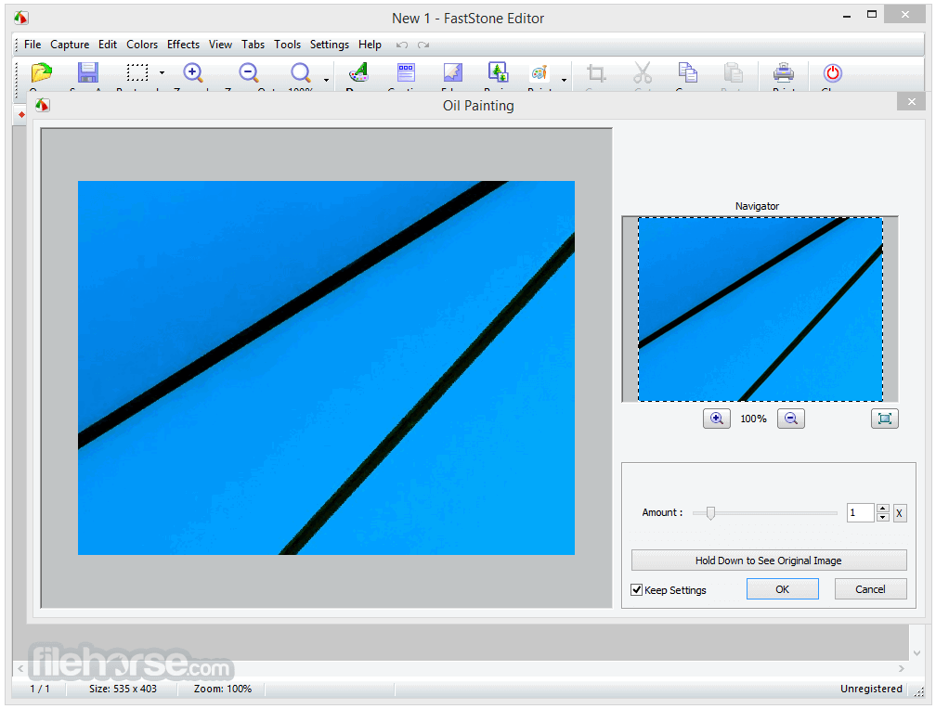This screenshot has height=709, width=936.
Task: Click the Caption toolbar icon
Action: coord(406,73)
